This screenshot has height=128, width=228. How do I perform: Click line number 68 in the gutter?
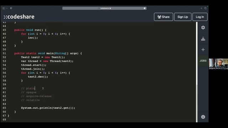click(4, 119)
